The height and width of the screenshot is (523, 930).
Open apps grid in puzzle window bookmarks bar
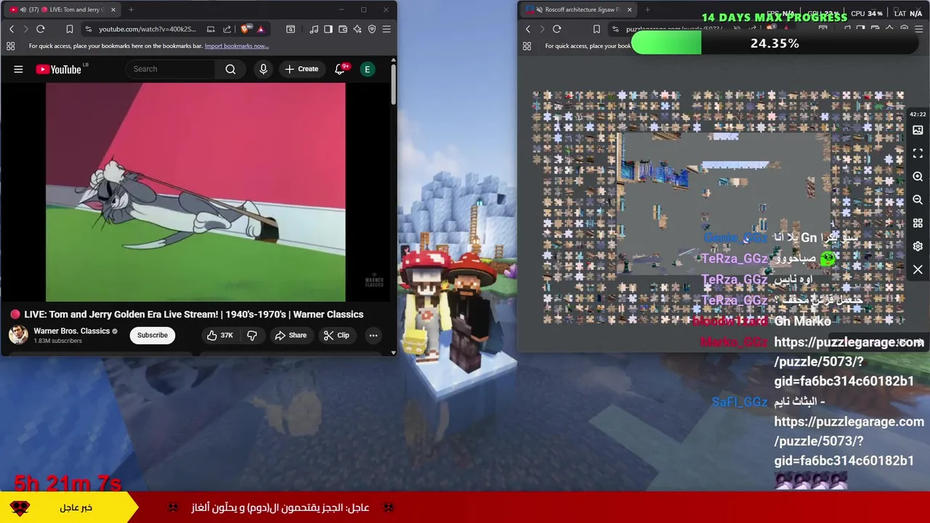click(527, 46)
